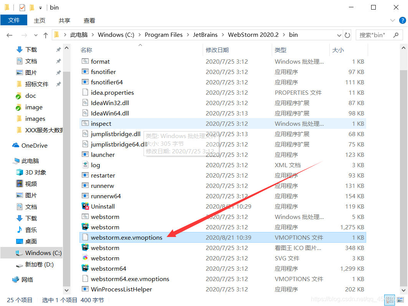Image resolution: width=408 pixels, height=306 pixels.
Task: Click the Back navigation arrow
Action: coord(9,35)
